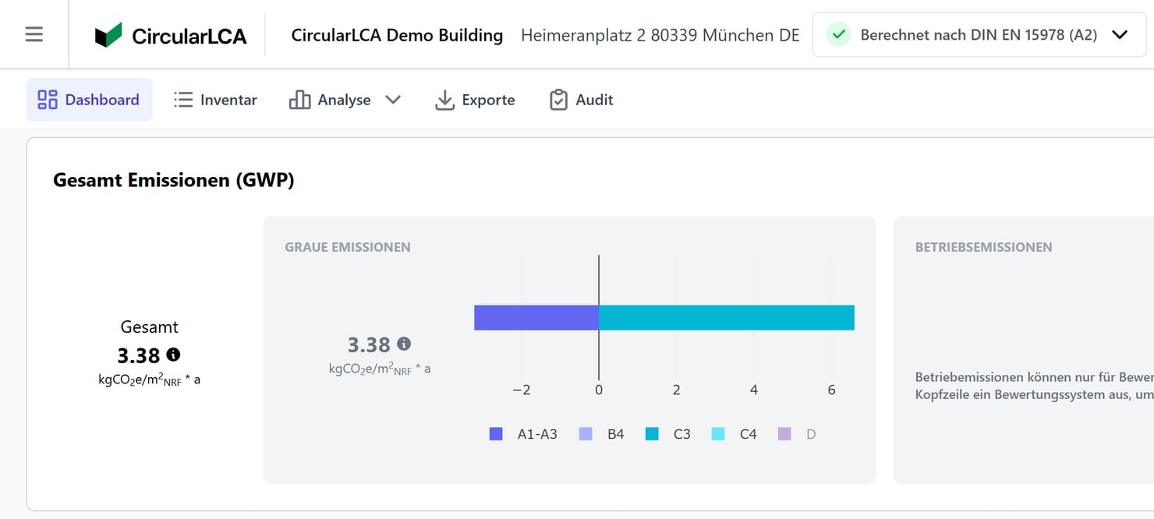Toggle the C4 legend swatch
Image resolution: width=1154 pixels, height=519 pixels.
click(718, 434)
